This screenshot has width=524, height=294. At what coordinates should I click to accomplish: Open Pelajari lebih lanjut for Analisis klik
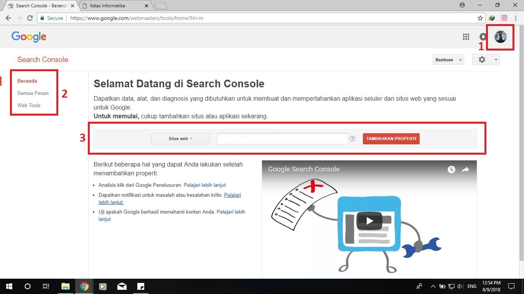[205, 185]
